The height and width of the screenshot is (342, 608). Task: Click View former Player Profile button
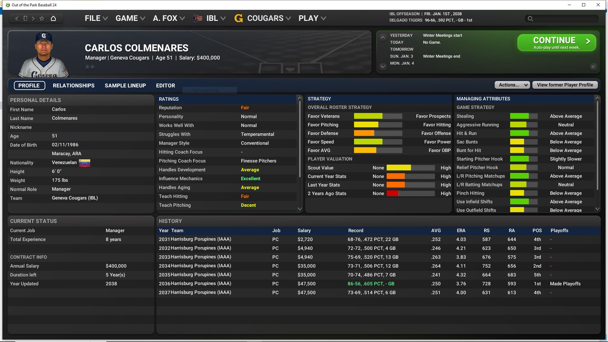[x=565, y=85]
